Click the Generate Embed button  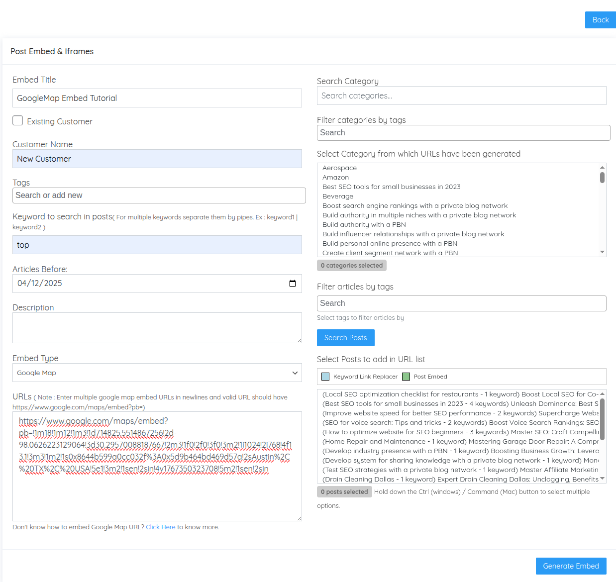(x=571, y=566)
